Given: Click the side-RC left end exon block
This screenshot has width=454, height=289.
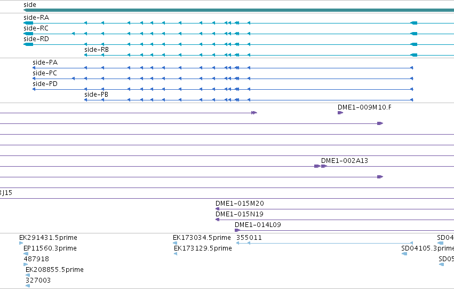Looking at the screenshot, I should 28,34.
